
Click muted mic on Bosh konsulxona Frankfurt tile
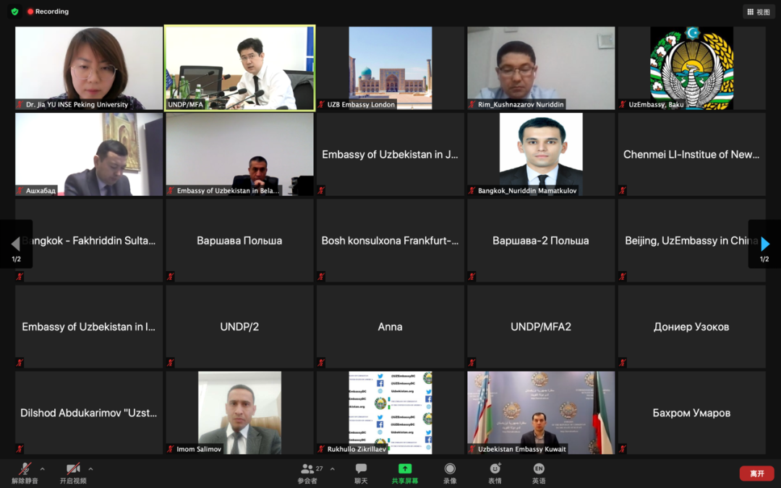[x=321, y=276]
